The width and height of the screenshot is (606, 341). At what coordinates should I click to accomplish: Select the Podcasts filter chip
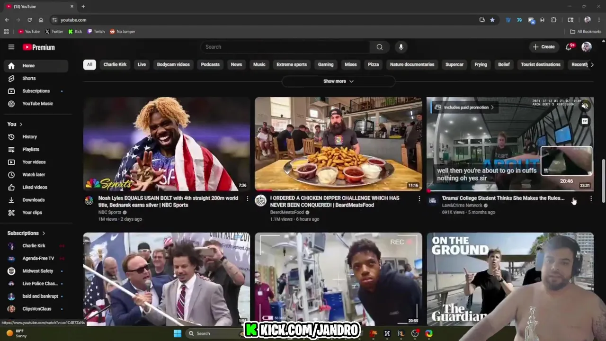click(x=210, y=64)
